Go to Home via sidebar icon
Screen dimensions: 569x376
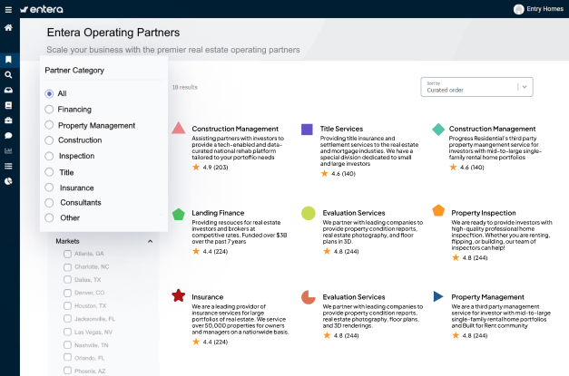click(x=8, y=28)
